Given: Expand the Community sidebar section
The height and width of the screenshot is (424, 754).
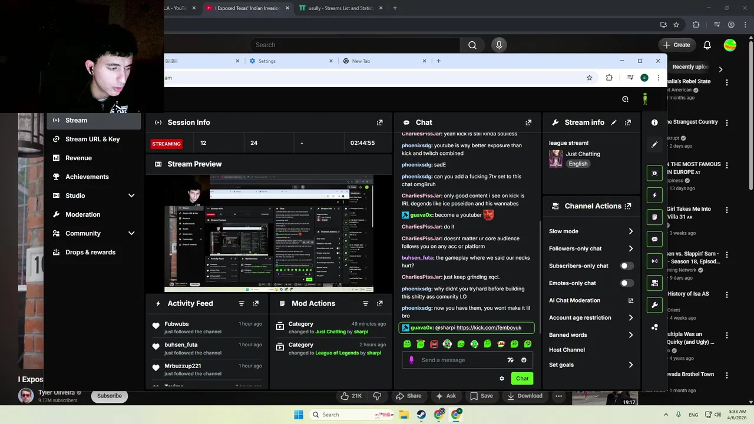Looking at the screenshot, I should [x=131, y=233].
